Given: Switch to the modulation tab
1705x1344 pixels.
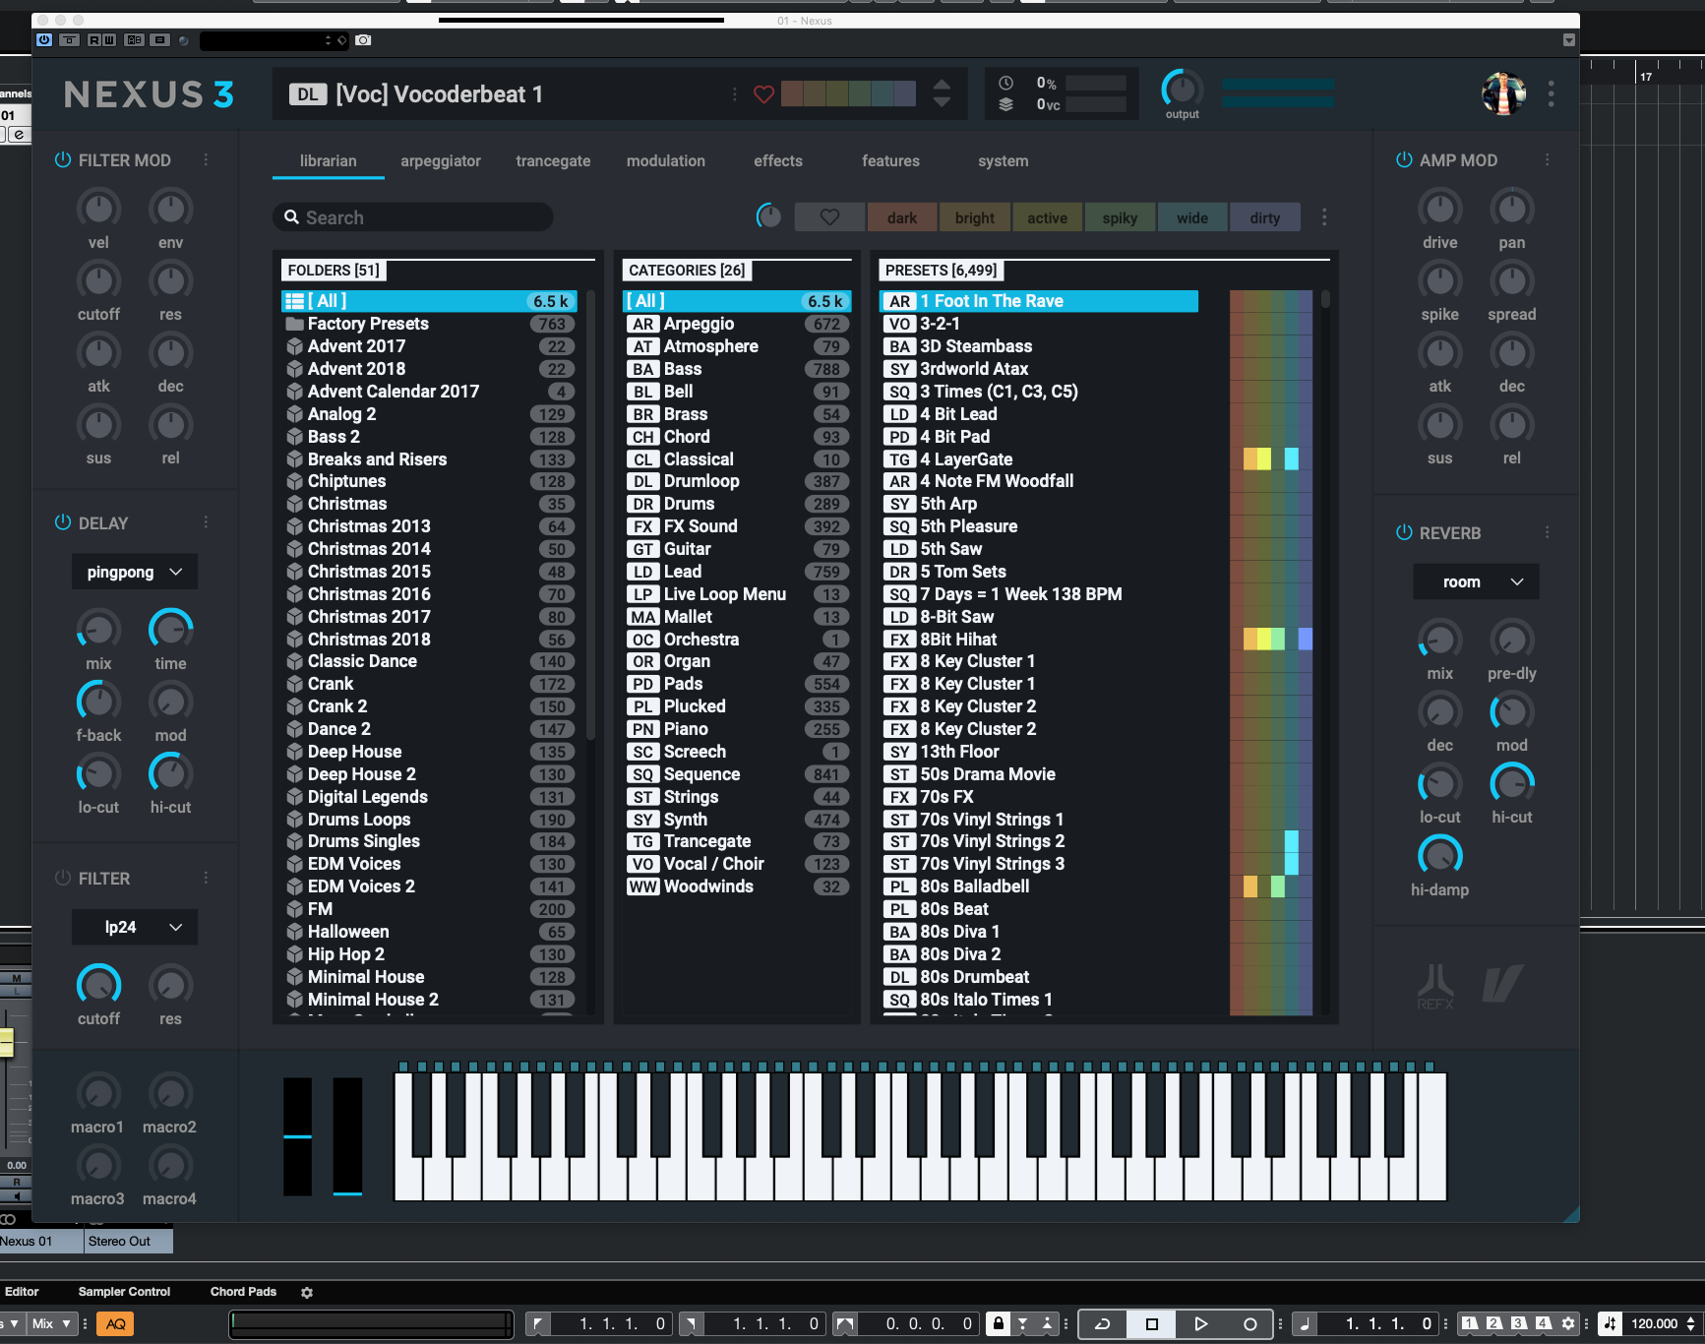Looking at the screenshot, I should point(666,160).
